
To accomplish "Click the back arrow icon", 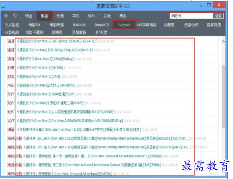I will (x=6, y=16).
